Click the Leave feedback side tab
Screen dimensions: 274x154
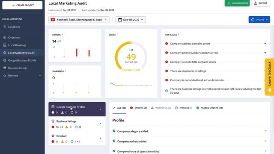click(x=269, y=77)
